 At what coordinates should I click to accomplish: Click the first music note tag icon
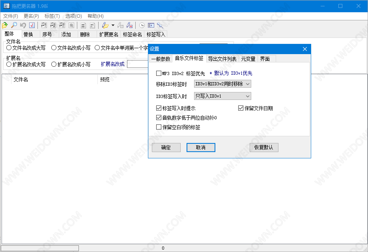[44, 25]
